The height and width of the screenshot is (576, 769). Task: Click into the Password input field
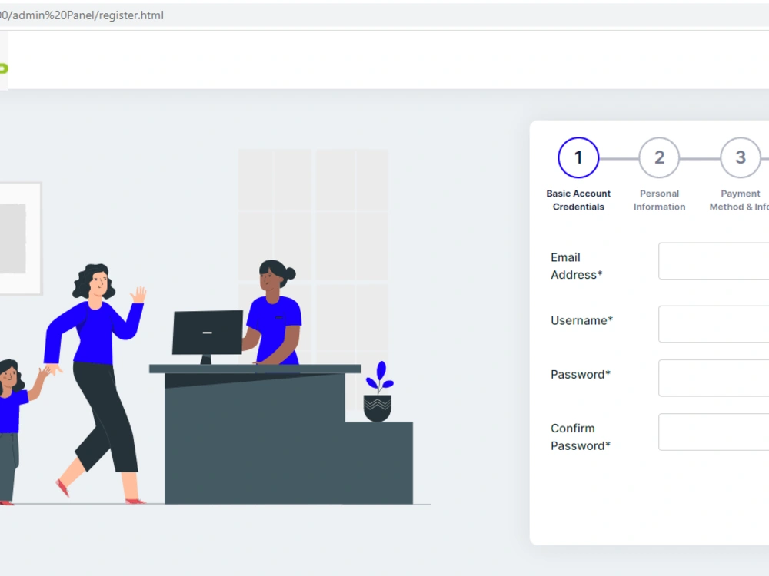714,378
